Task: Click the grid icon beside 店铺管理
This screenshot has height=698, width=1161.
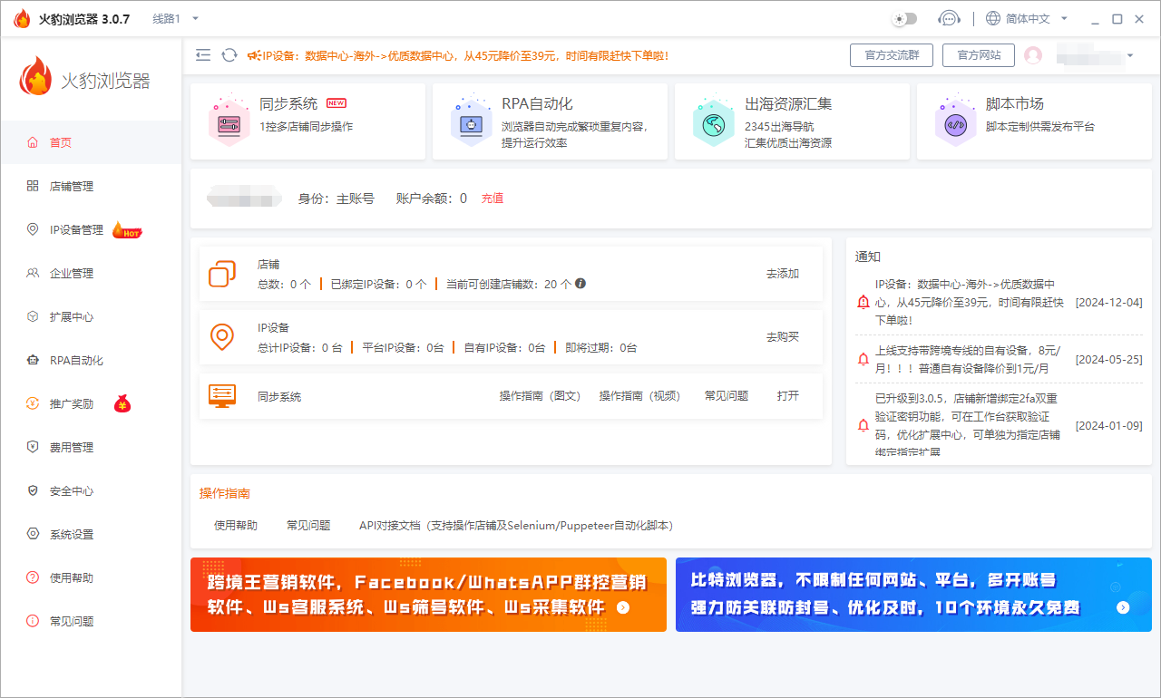Action: coord(33,186)
